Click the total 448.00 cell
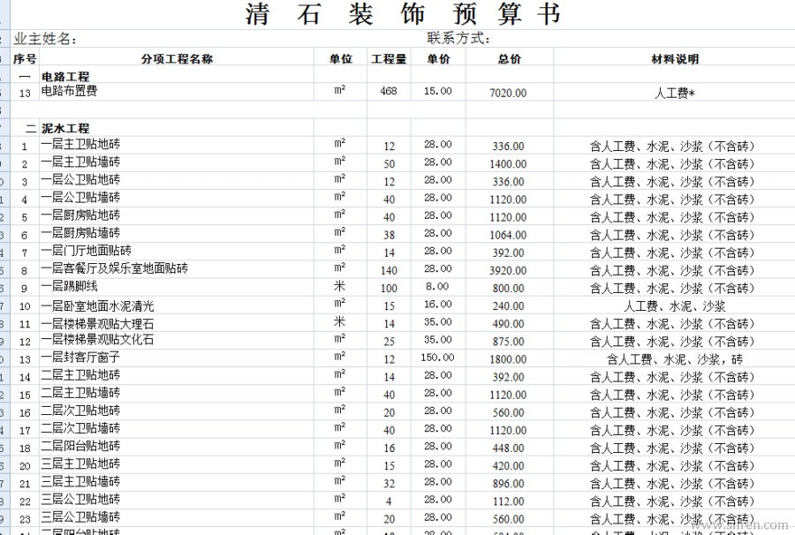The image size is (795, 535). (509, 448)
